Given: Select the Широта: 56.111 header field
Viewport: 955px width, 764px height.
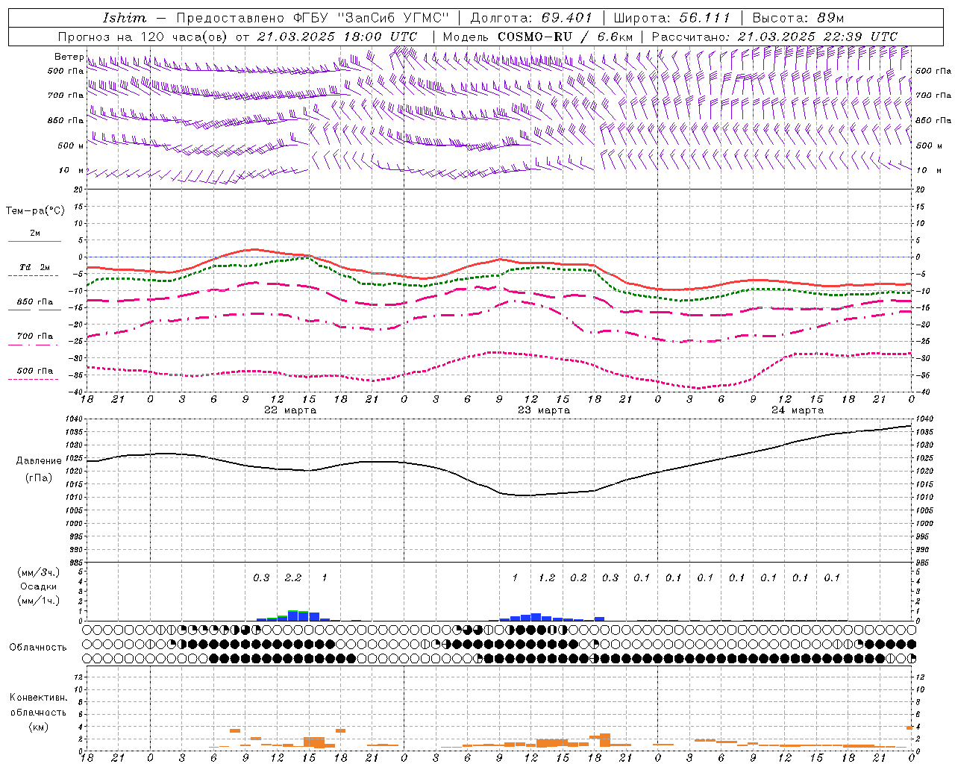Looking at the screenshot, I should click(x=671, y=18).
